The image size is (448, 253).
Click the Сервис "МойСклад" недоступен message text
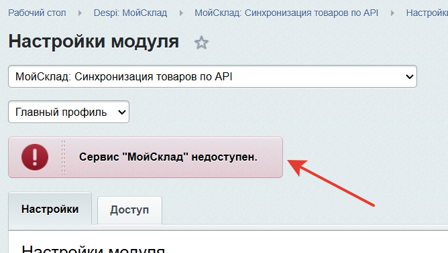[168, 157]
